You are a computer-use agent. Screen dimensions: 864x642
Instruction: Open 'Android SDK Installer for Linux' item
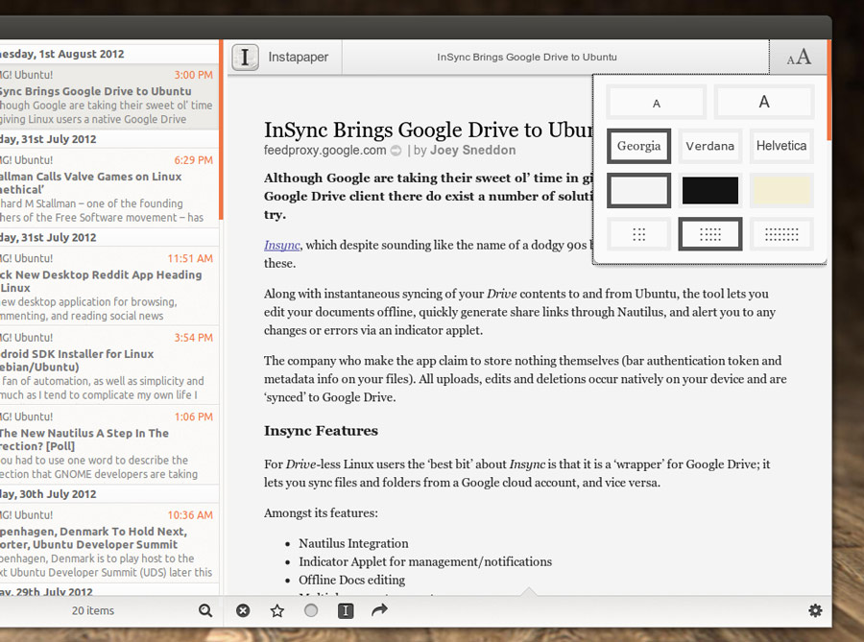[x=109, y=367]
